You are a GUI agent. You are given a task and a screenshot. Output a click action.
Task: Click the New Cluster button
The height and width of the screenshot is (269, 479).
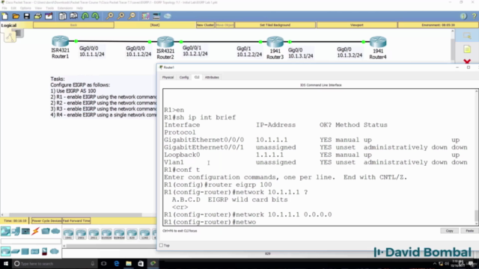[205, 25]
